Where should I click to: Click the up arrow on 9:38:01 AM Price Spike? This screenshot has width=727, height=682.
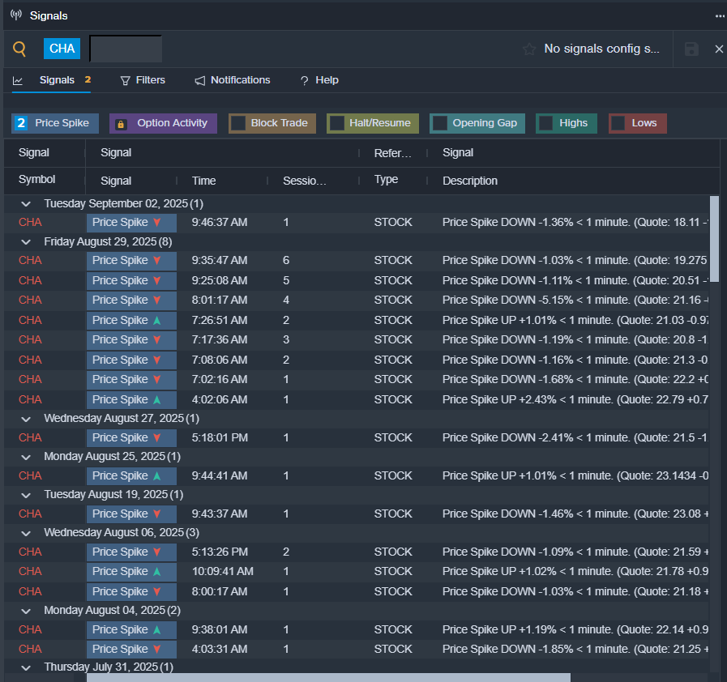coord(157,629)
